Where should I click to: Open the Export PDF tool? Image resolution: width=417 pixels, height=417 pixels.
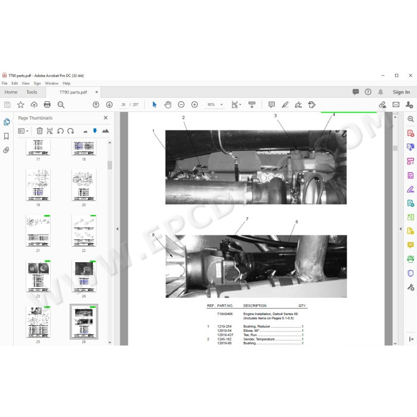pyautogui.click(x=410, y=147)
